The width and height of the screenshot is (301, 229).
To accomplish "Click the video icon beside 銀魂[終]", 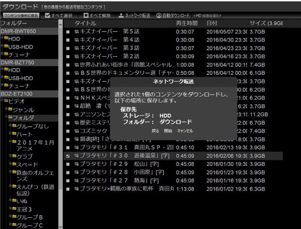I will coord(77,140).
